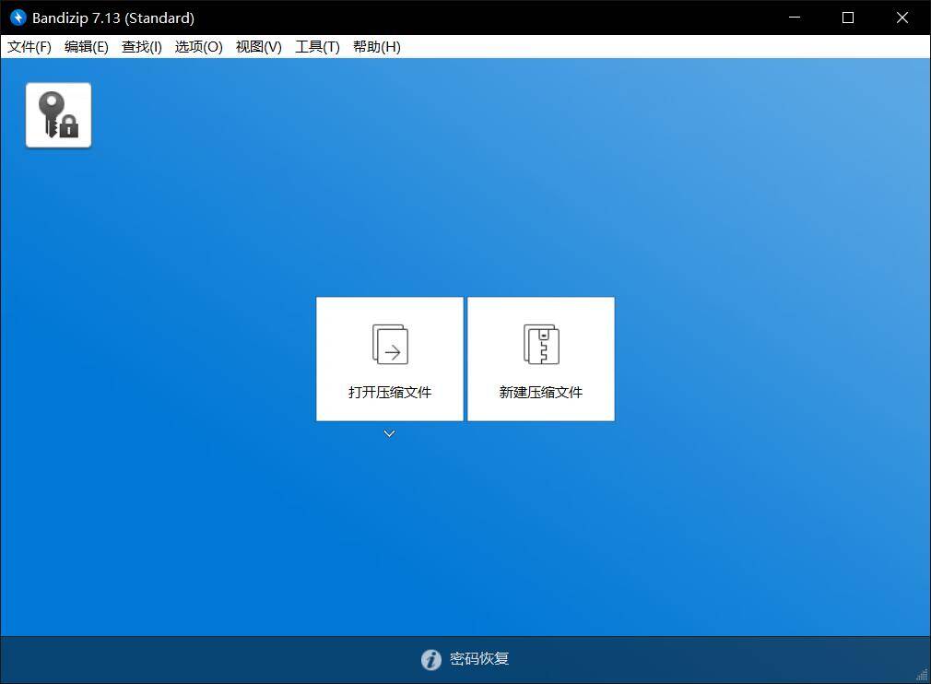
Task: Click the resize grip at window corner
Action: 922,675
